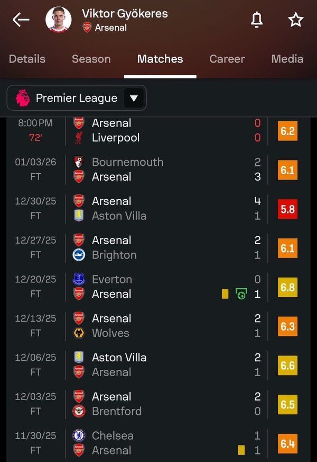Open the Career tab
This screenshot has width=317, height=462.
pos(227,59)
